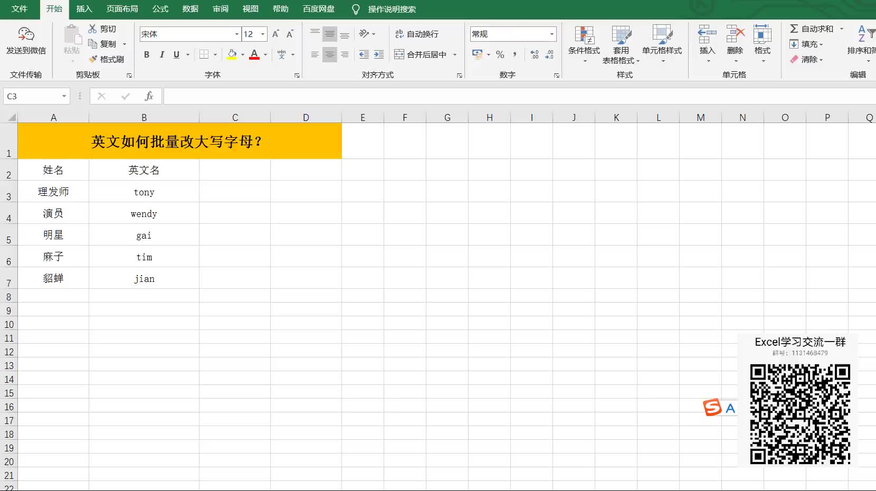This screenshot has width=876, height=491.
Task: Increase font size with larger A icon
Action: (x=275, y=34)
